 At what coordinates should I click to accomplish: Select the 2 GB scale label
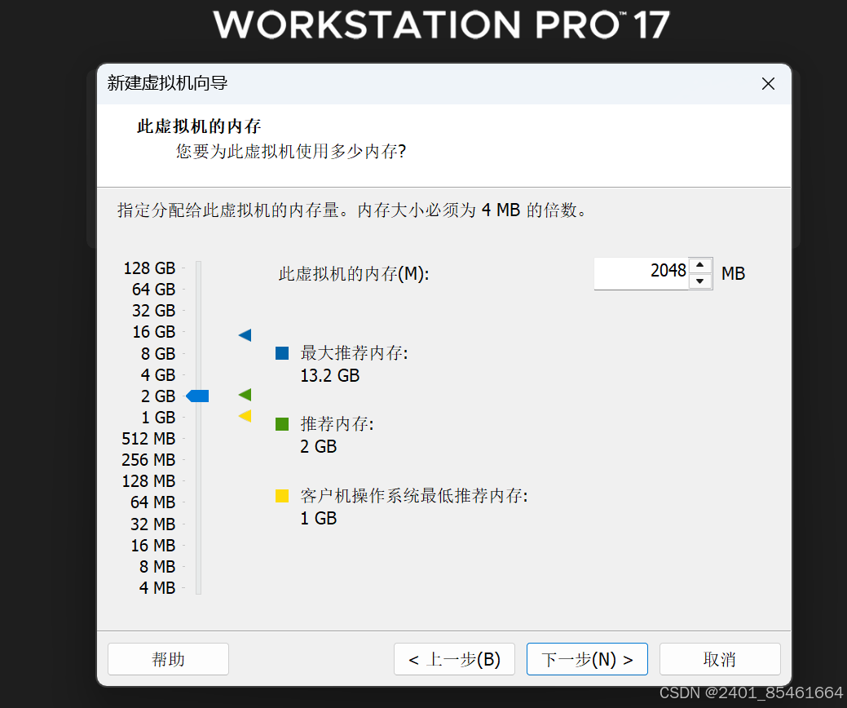158,396
